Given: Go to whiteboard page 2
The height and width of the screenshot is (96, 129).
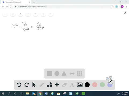Looking at the screenshot, I should click(x=13, y=14).
